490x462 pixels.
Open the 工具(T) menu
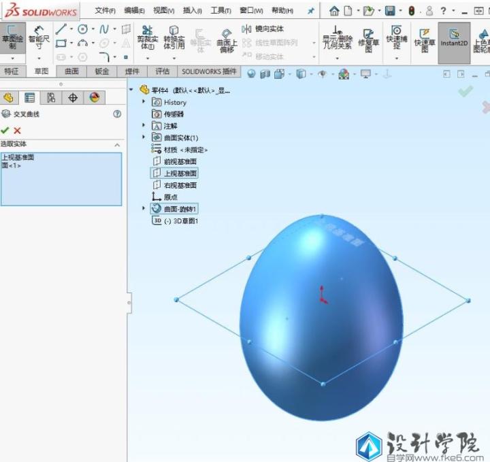tap(220, 11)
